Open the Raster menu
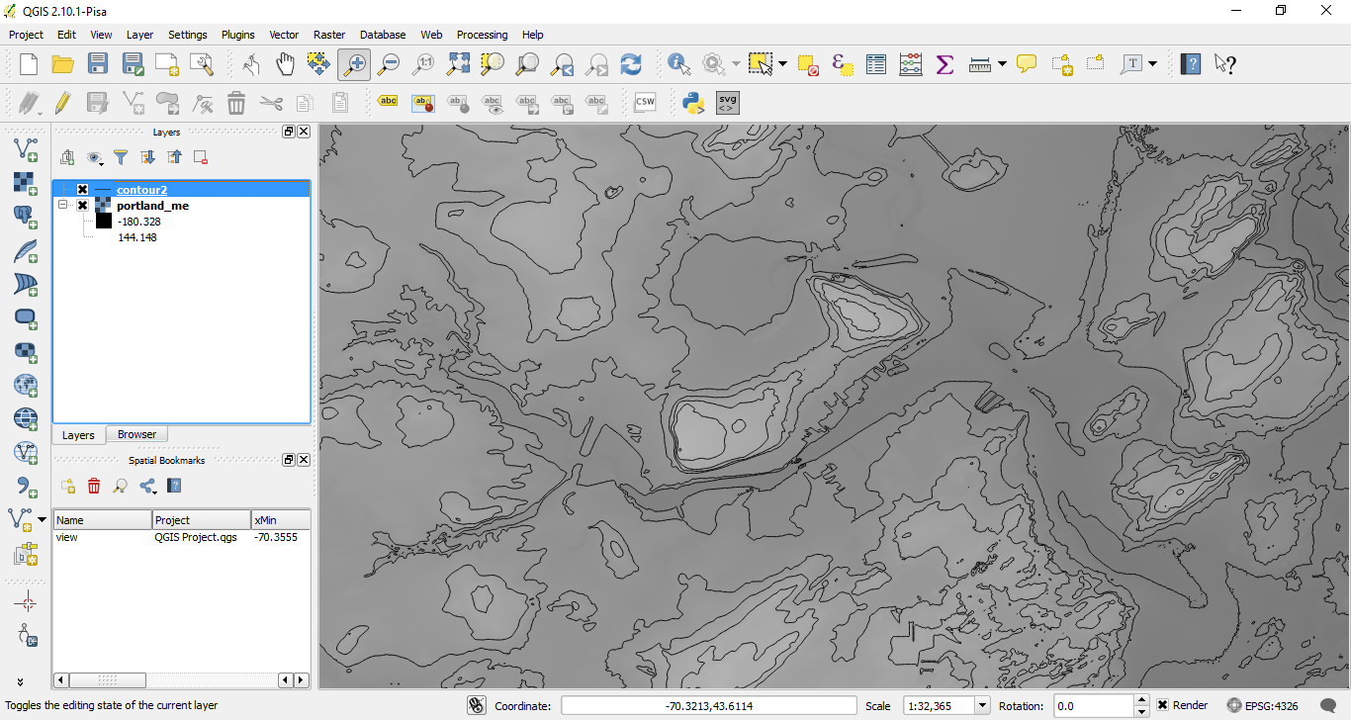This screenshot has width=1351, height=720. point(329,35)
